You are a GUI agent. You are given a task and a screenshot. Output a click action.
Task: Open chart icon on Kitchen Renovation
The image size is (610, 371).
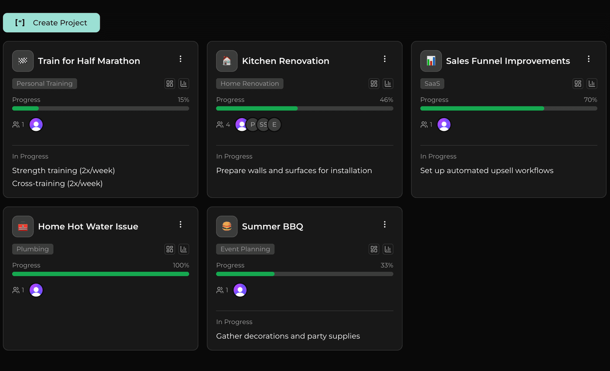tap(388, 84)
